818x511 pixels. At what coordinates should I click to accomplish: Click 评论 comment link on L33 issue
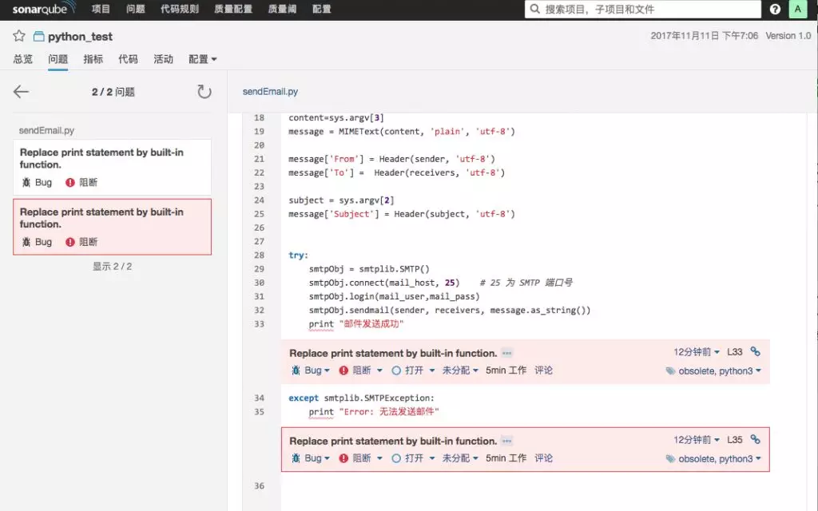[543, 370]
